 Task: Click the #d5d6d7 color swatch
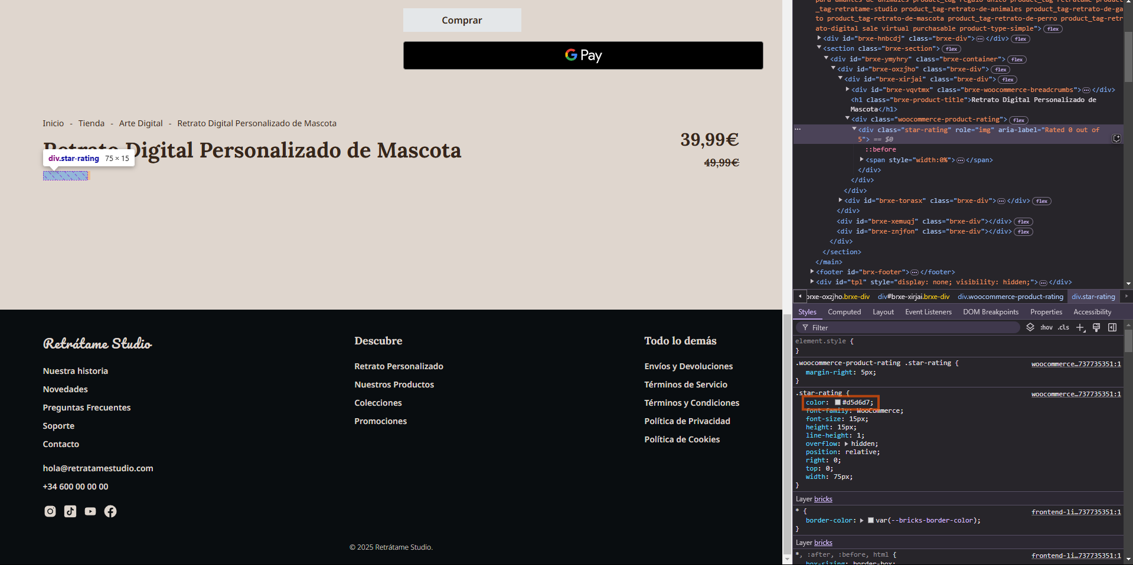pos(837,402)
